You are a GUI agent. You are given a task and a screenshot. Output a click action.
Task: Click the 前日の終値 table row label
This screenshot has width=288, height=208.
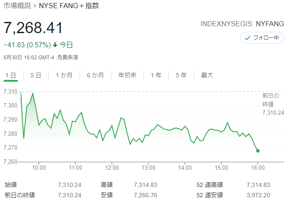pyautogui.click(x=20, y=195)
